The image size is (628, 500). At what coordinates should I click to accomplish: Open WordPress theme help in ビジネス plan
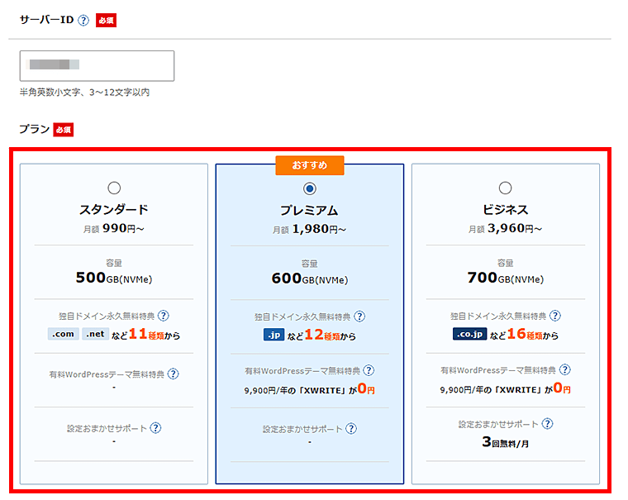click(x=564, y=369)
